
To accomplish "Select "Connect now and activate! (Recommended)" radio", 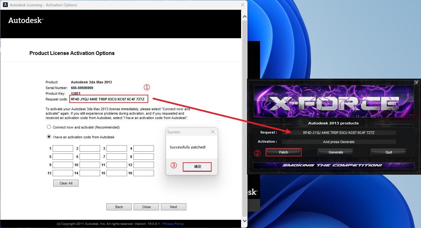I will point(49,127).
